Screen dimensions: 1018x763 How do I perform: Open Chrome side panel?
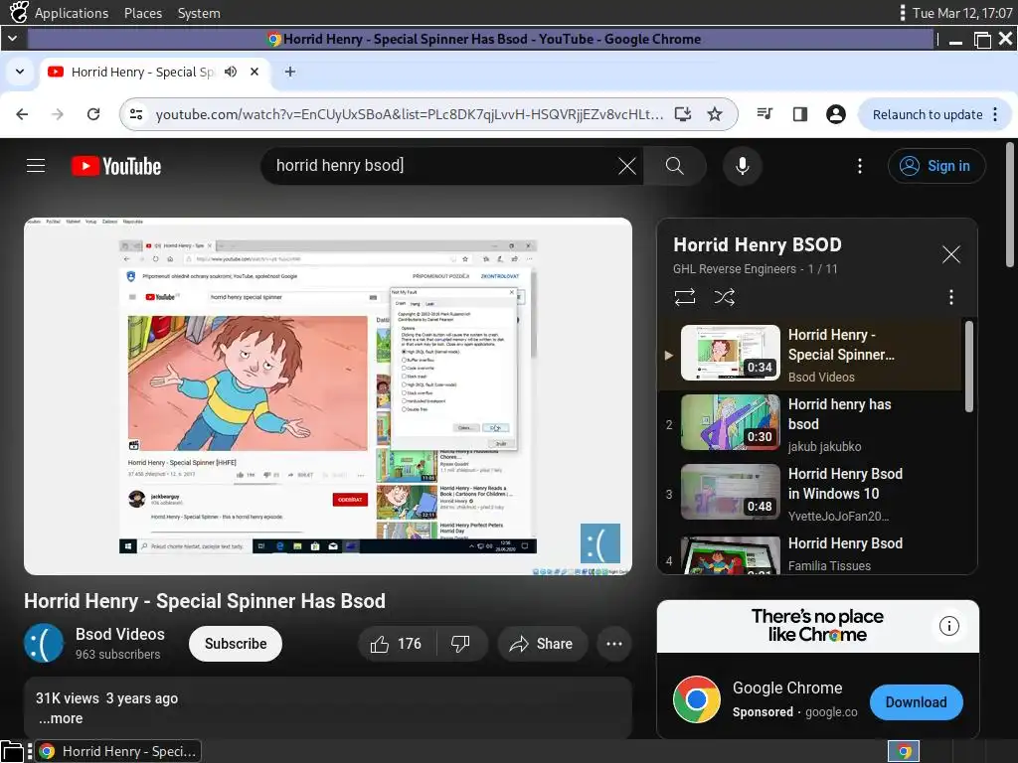point(800,114)
